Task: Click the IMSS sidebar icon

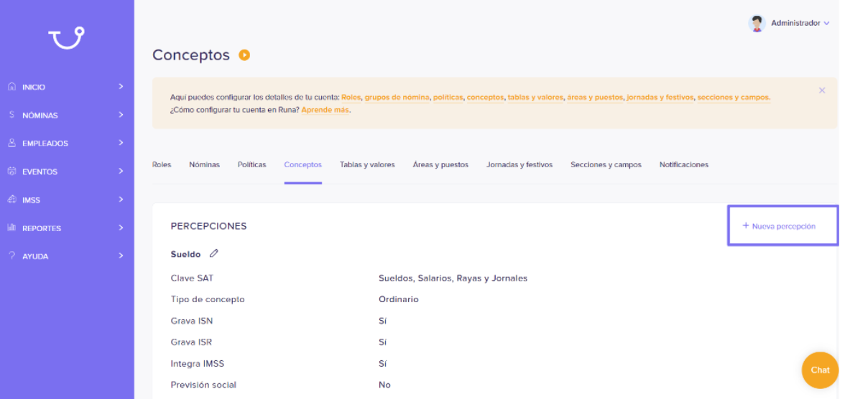Action: tap(11, 199)
